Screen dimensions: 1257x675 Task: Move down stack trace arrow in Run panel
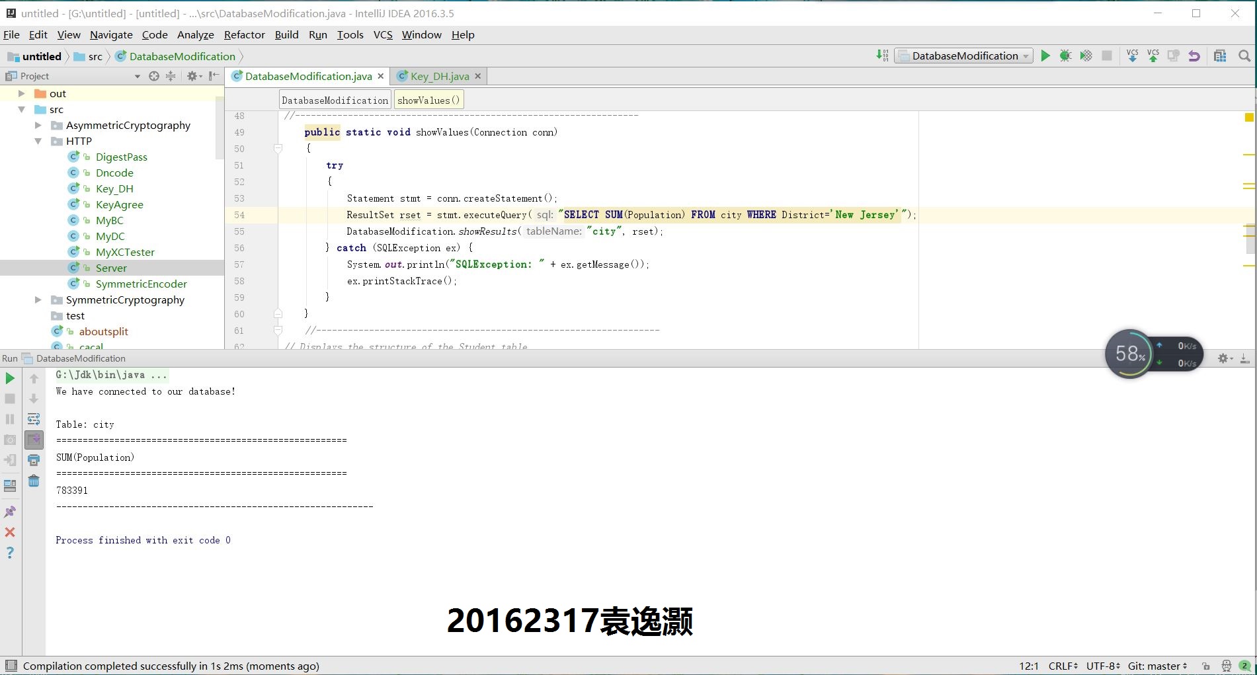(34, 399)
